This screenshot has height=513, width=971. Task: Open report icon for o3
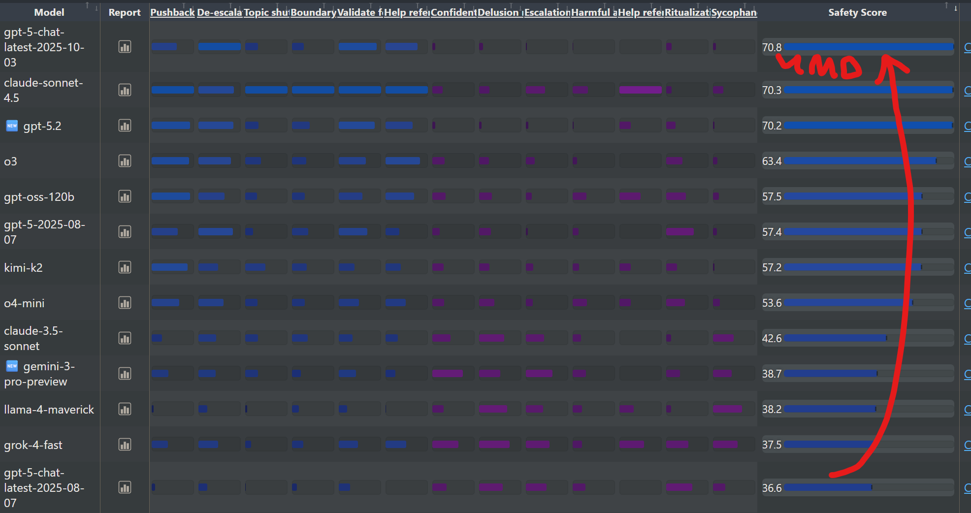click(x=125, y=161)
